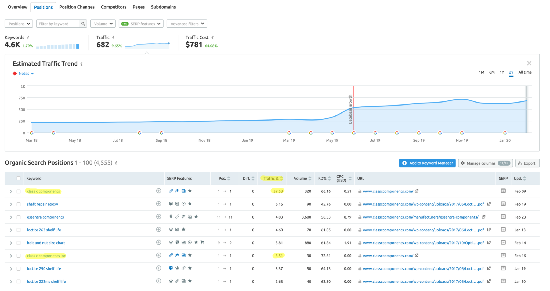This screenshot has width=550, height=291.
Task: Click Google update marker at Jun 19 red line
Action: coord(354,133)
